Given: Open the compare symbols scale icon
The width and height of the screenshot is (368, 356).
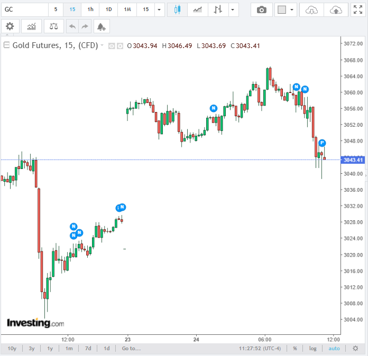Looking at the screenshot, I should (53, 26).
